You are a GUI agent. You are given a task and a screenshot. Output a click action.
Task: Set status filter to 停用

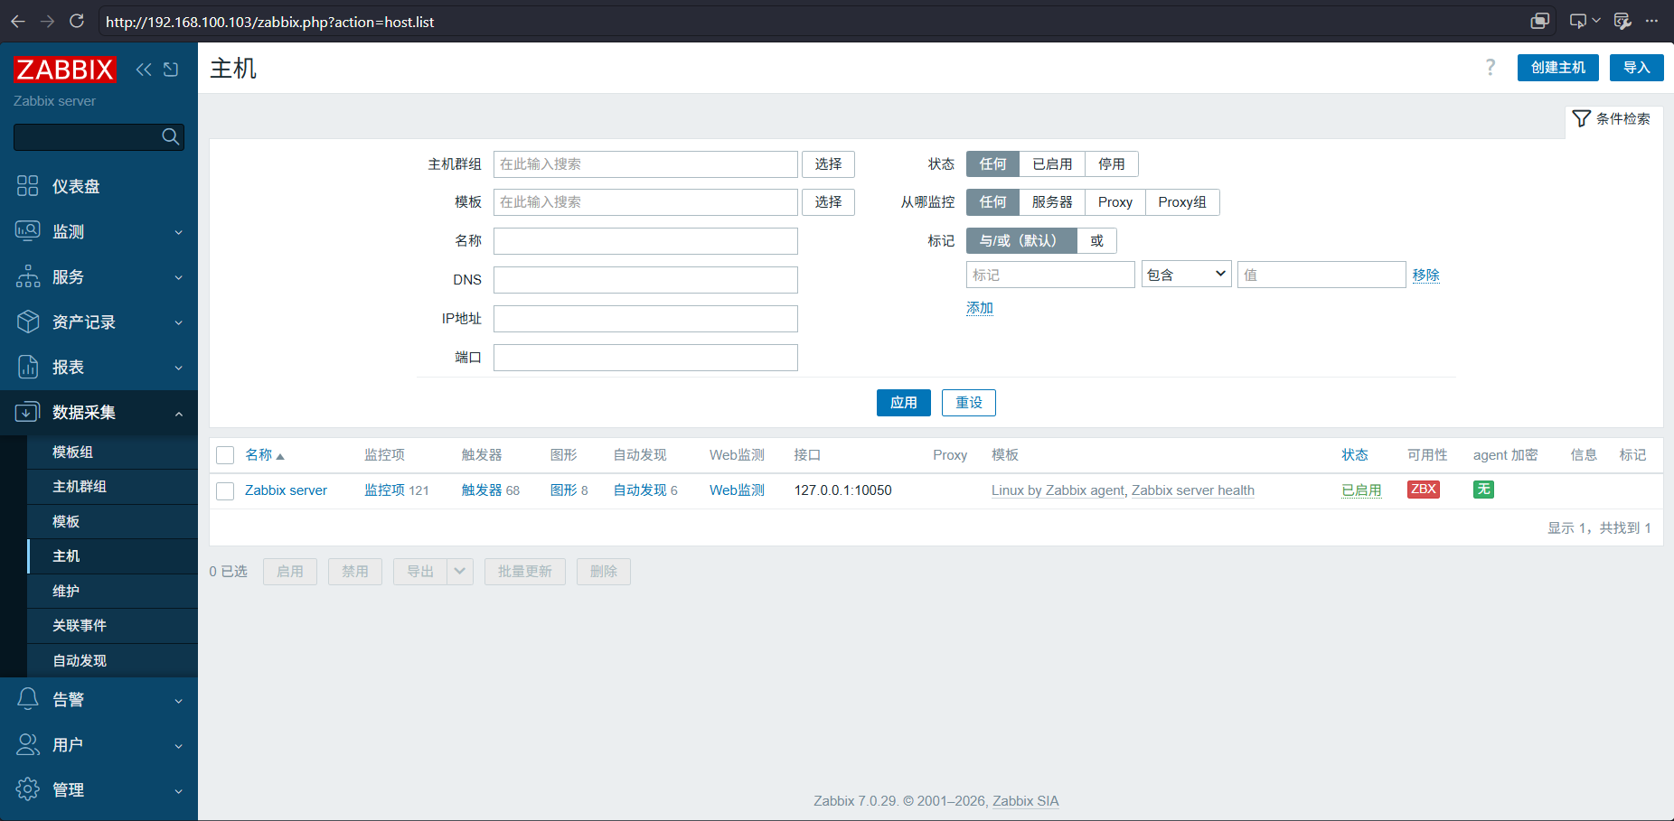1112,163
